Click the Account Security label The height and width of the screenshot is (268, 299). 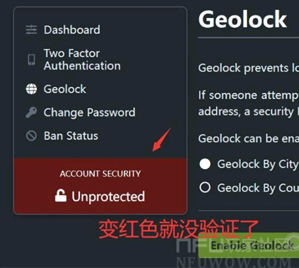click(x=100, y=174)
